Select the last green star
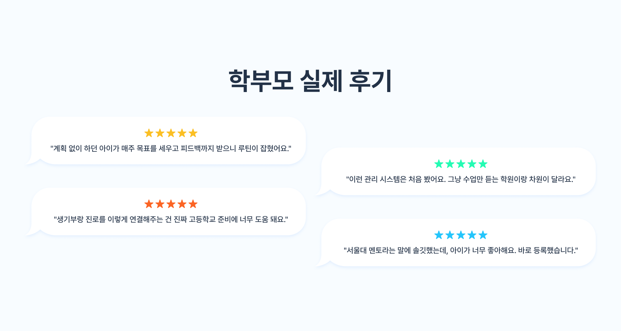The height and width of the screenshot is (331, 621). 483,164
